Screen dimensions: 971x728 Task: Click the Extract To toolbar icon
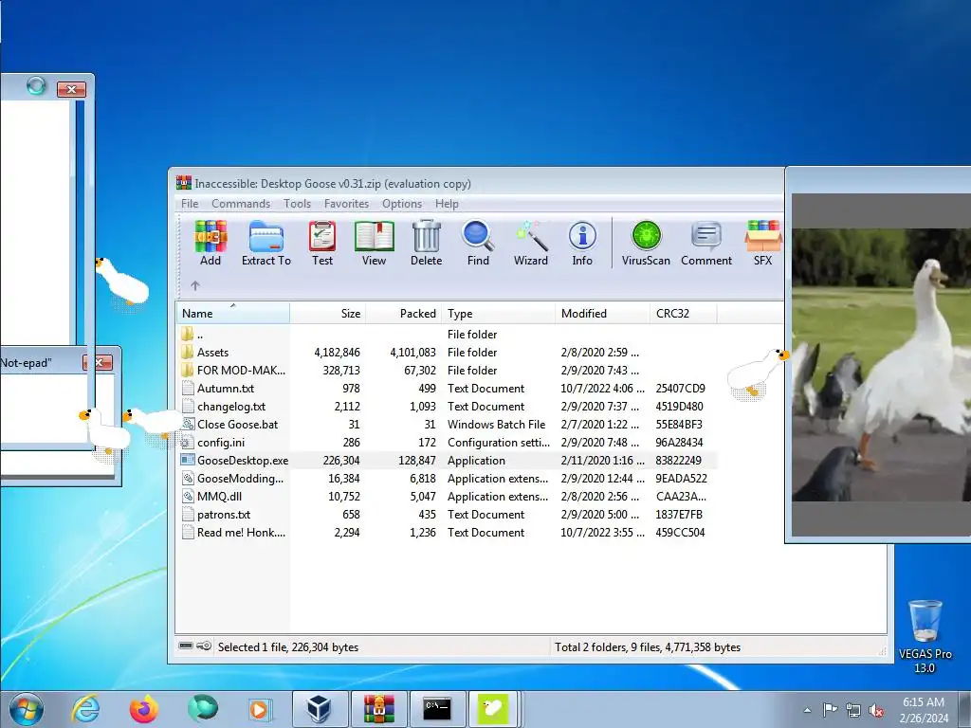pos(266,243)
